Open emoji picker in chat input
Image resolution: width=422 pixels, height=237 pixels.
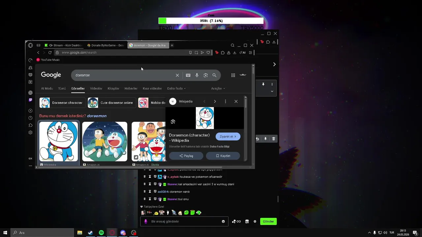tap(223, 222)
